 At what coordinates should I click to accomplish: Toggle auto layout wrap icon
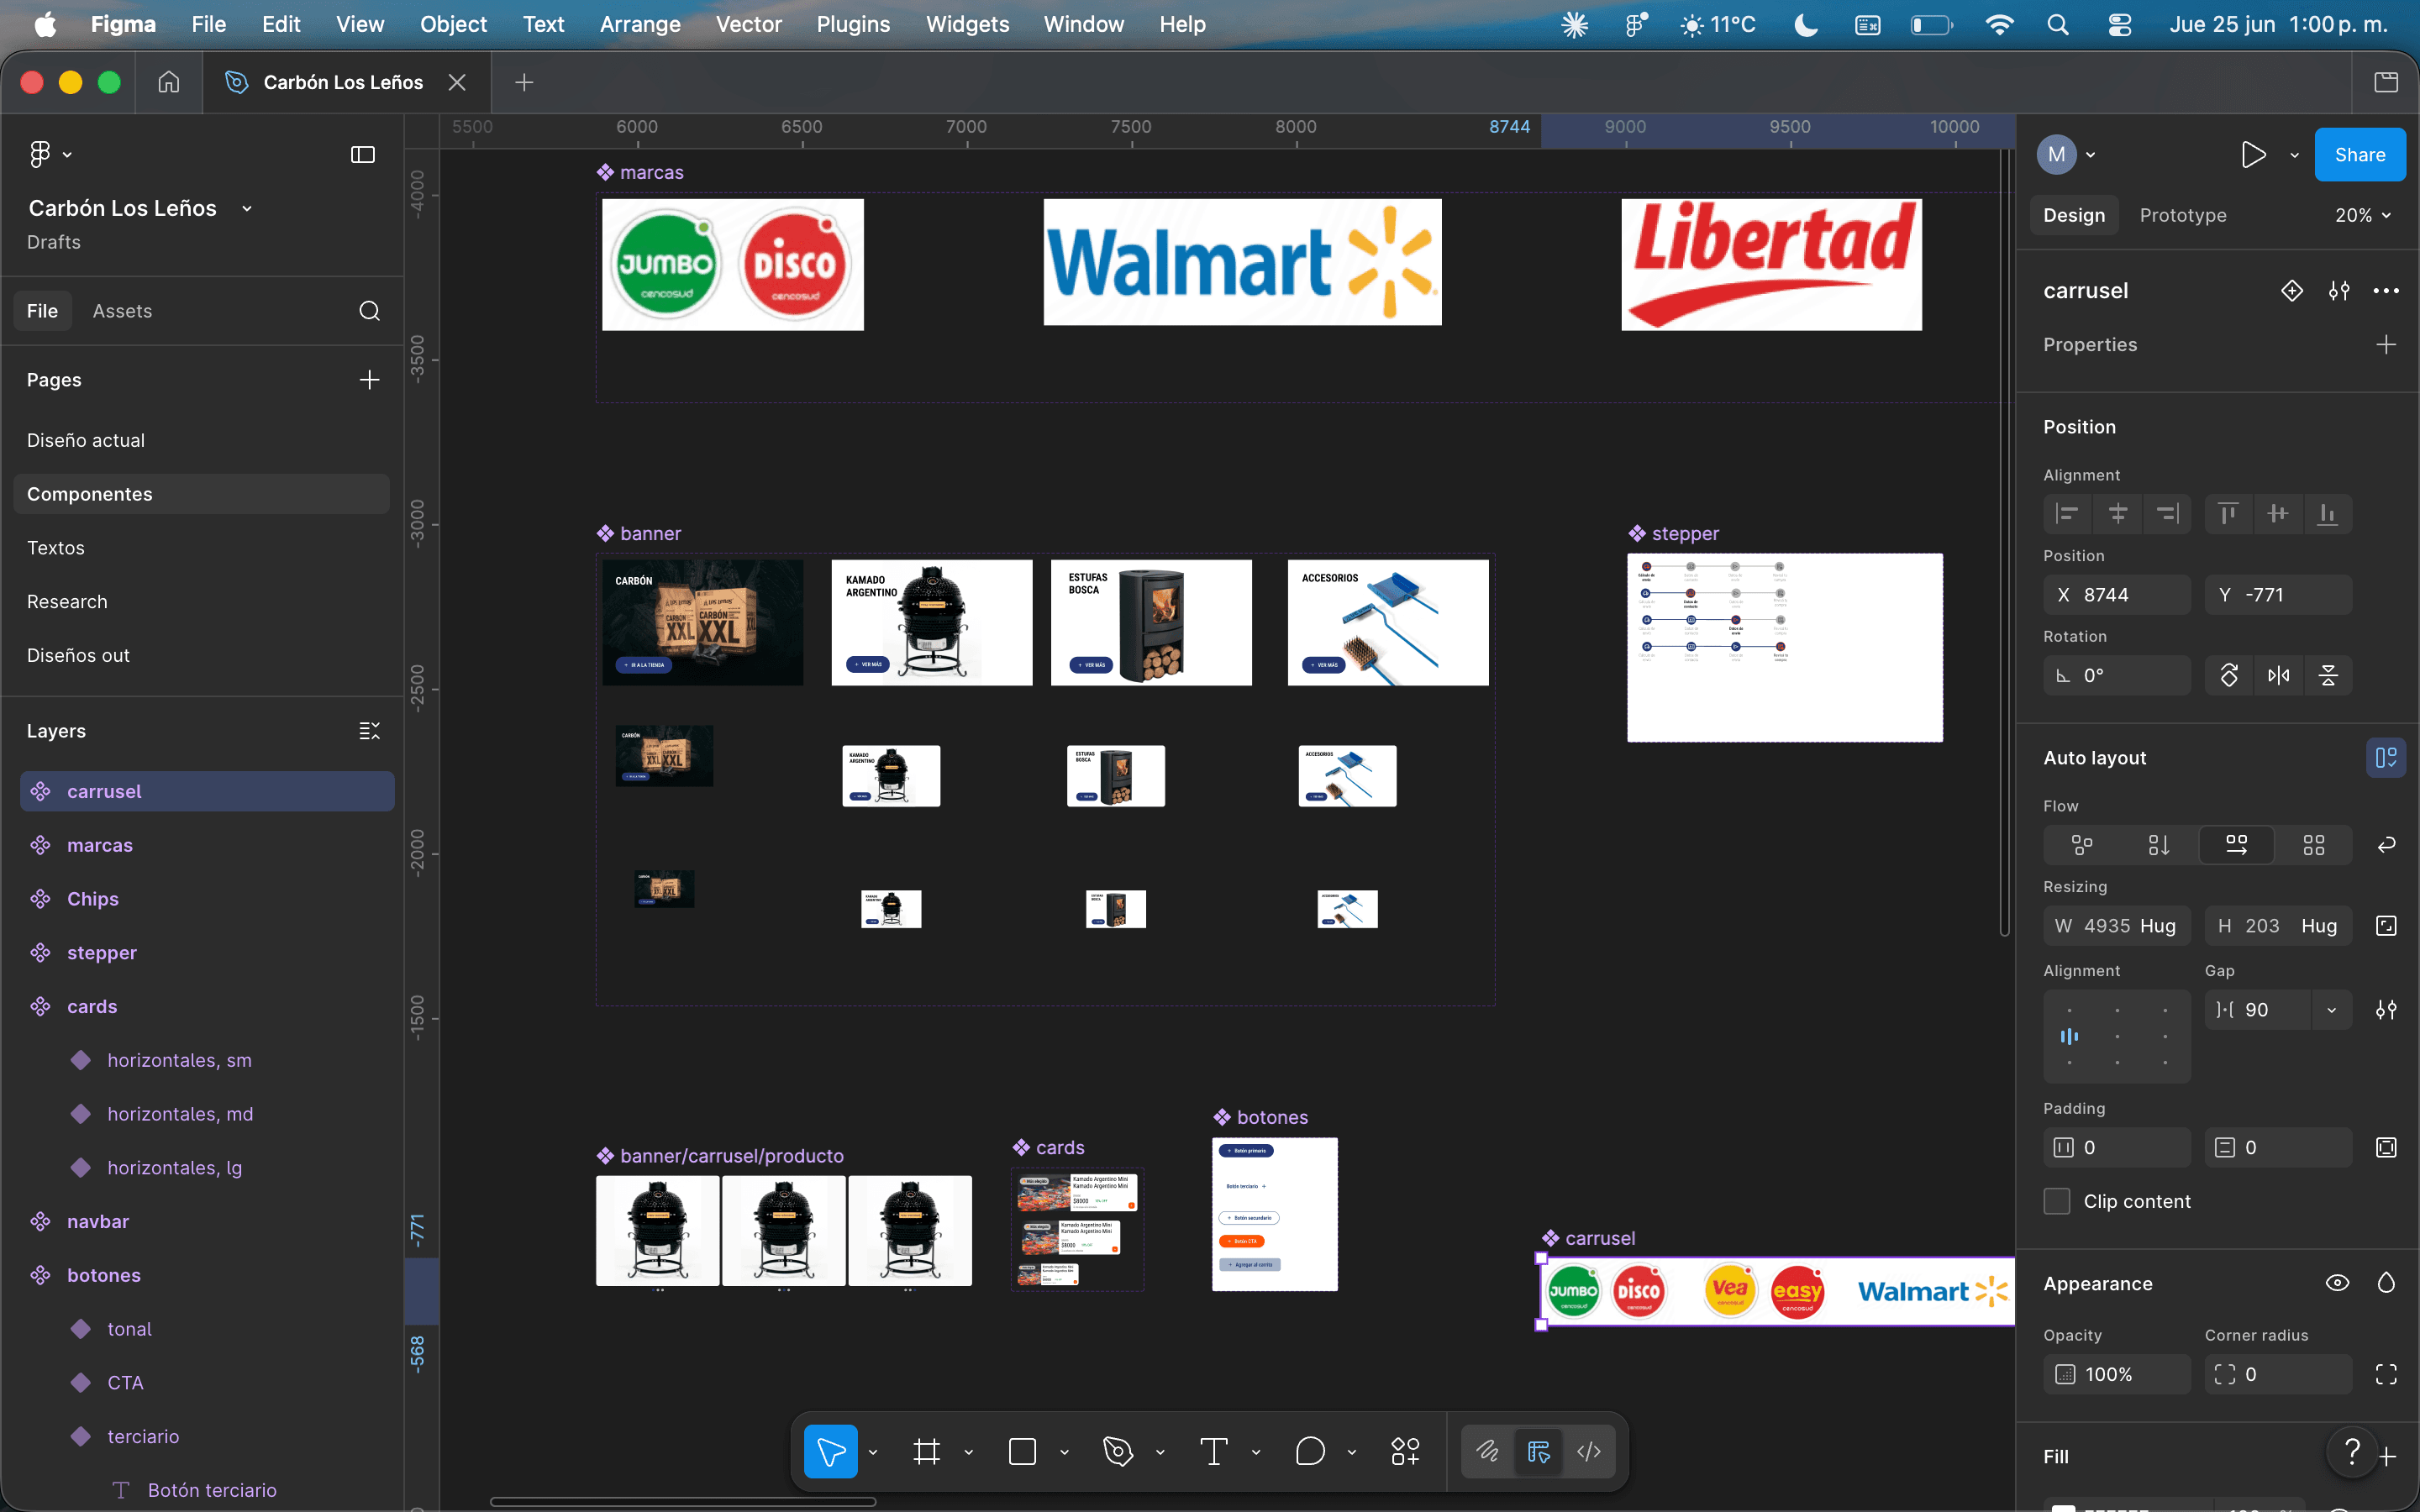2386,845
